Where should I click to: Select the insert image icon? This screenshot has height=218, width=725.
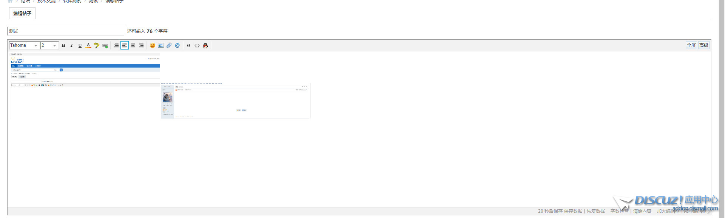[x=161, y=45]
